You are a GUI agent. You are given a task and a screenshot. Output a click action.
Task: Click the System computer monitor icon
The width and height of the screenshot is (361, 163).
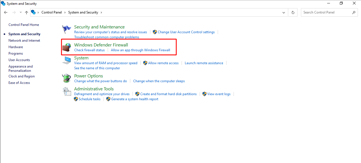click(x=67, y=60)
